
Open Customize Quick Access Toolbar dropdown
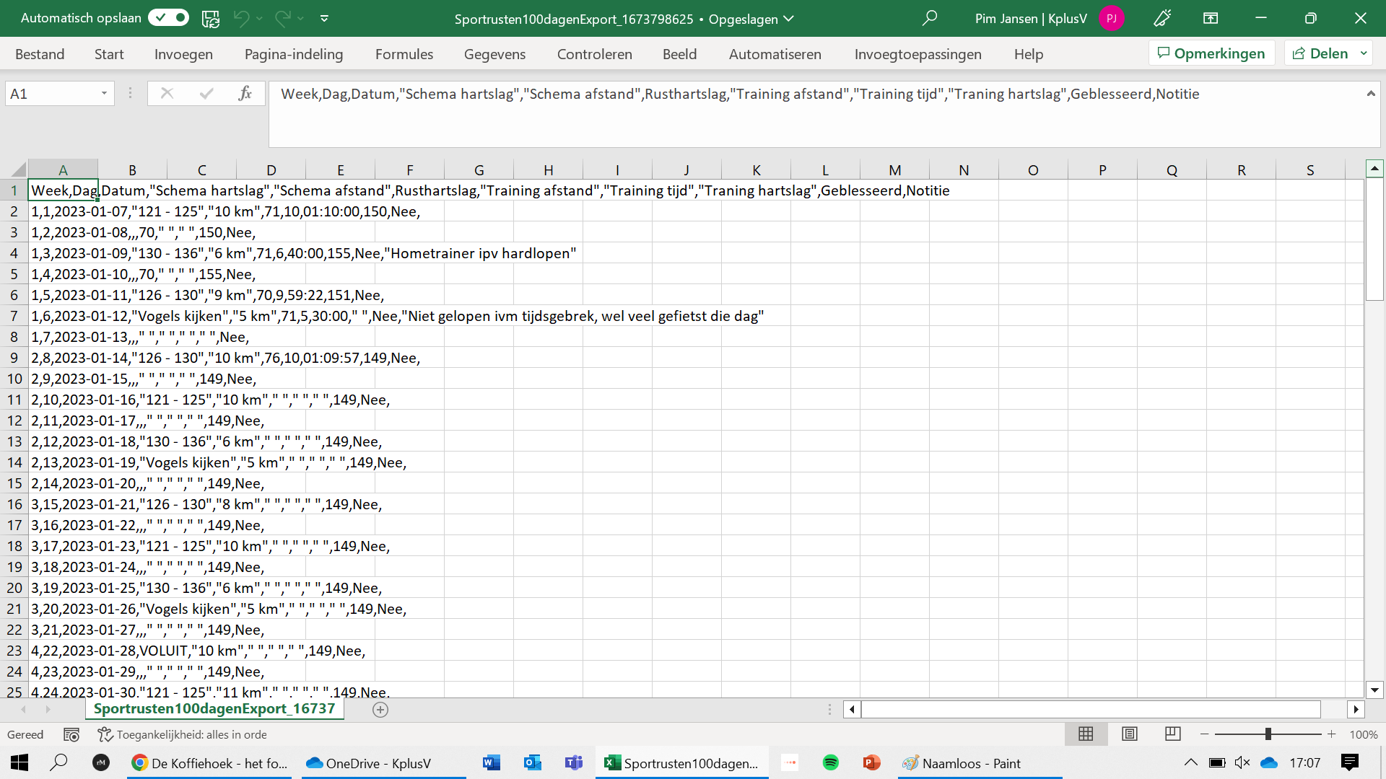point(325,19)
